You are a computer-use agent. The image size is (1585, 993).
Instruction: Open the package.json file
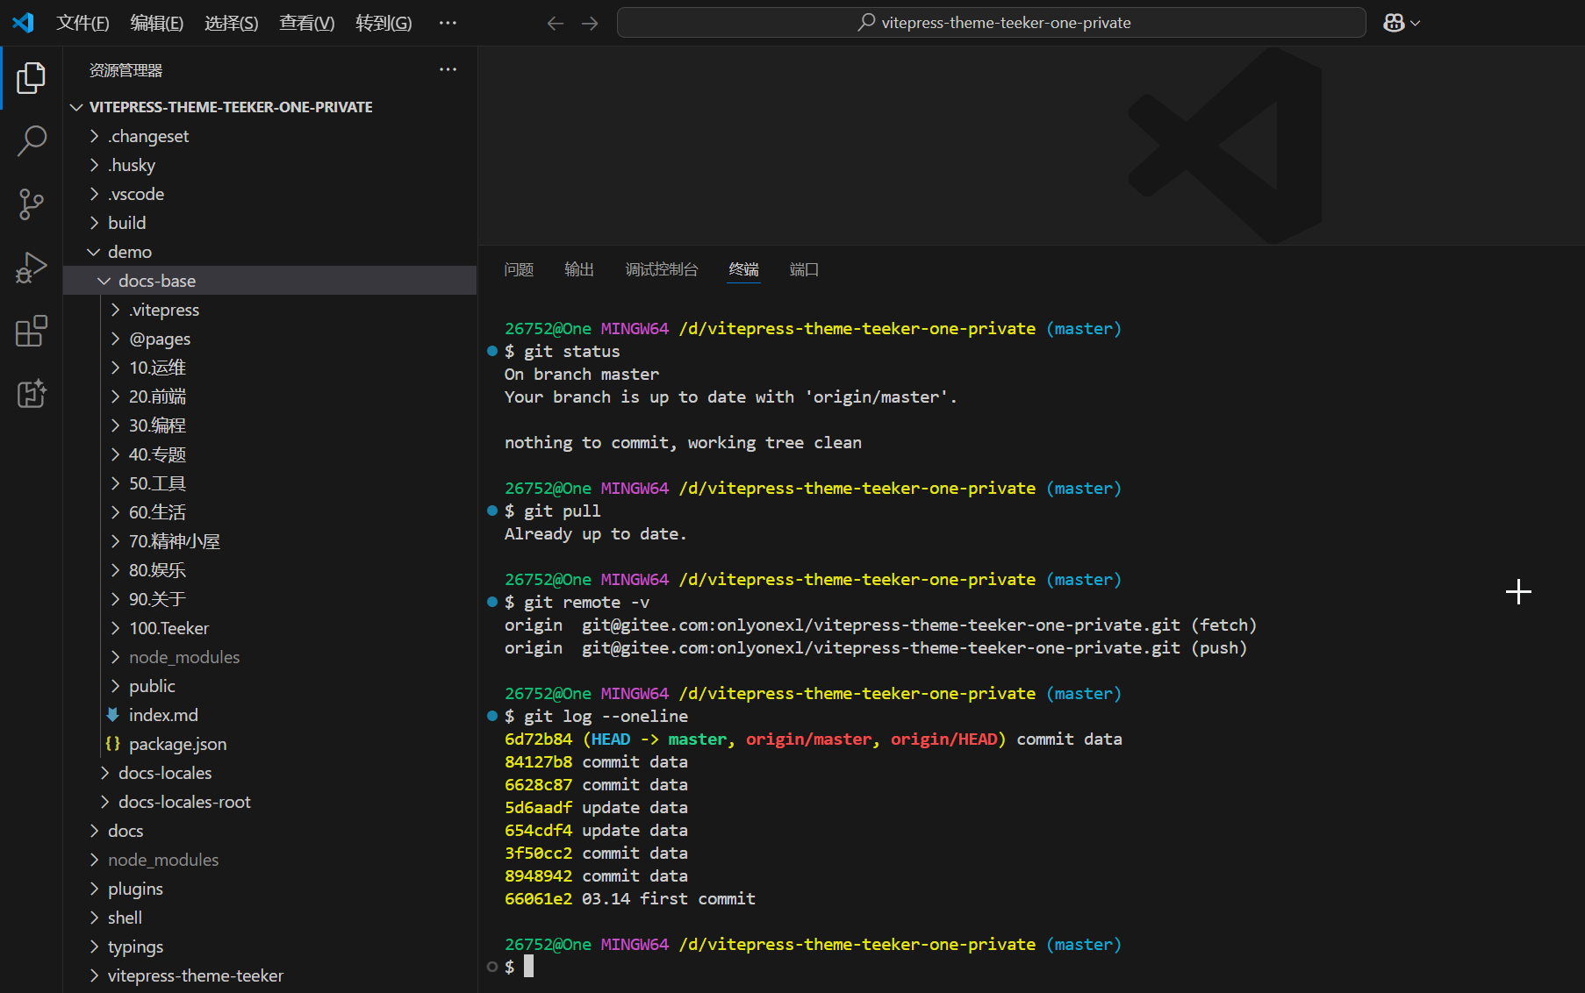[x=270, y=744]
